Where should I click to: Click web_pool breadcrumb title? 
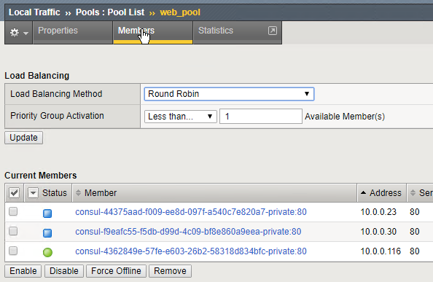[180, 12]
